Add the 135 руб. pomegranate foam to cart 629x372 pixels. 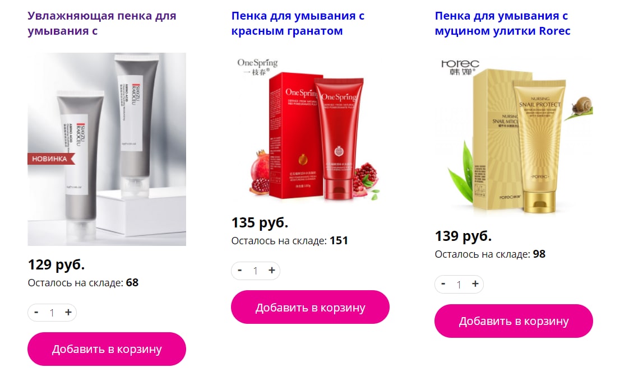310,307
